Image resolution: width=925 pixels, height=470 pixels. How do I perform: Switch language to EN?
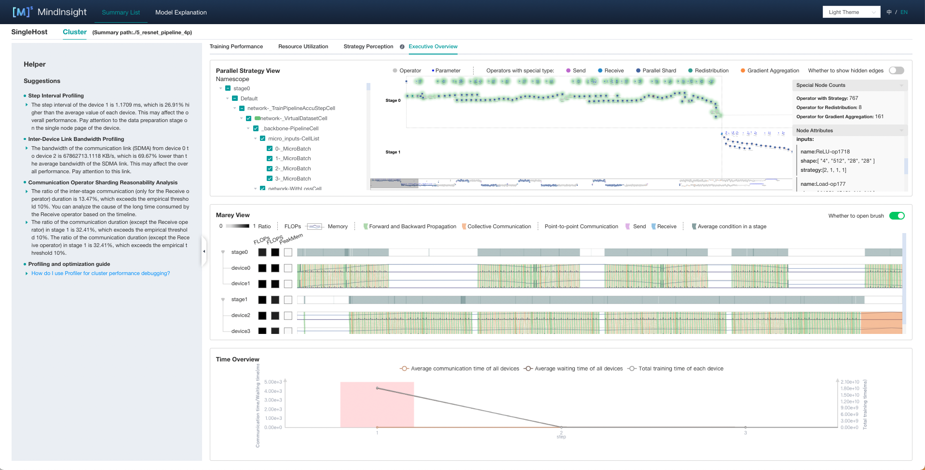click(904, 12)
